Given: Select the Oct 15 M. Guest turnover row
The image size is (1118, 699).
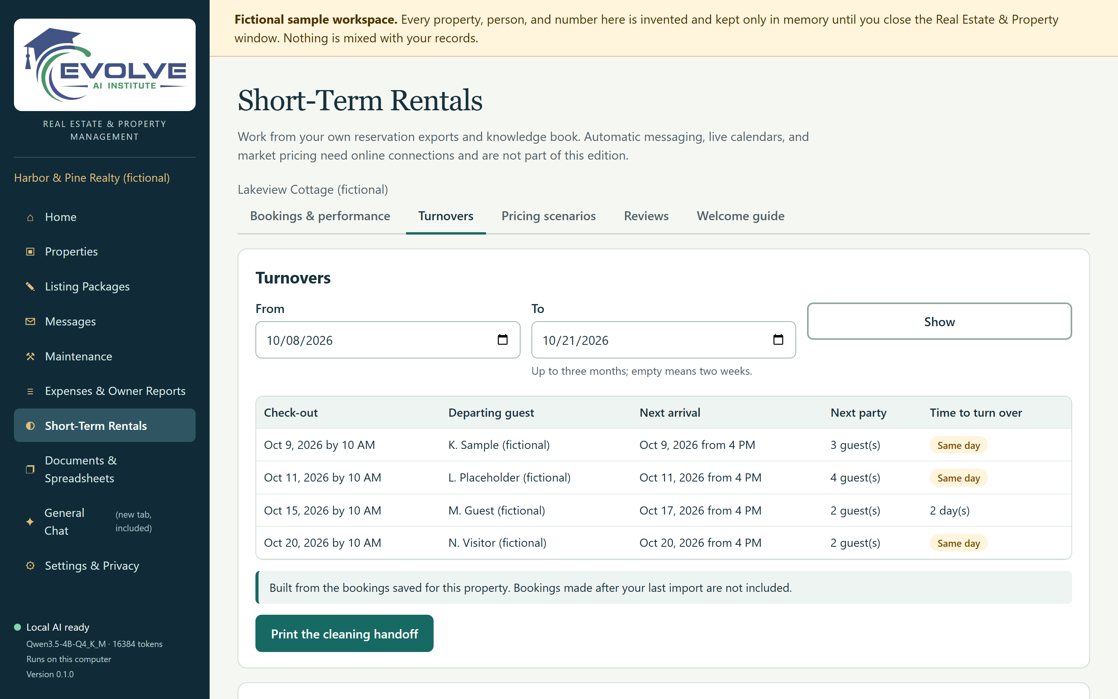Looking at the screenshot, I should point(663,510).
